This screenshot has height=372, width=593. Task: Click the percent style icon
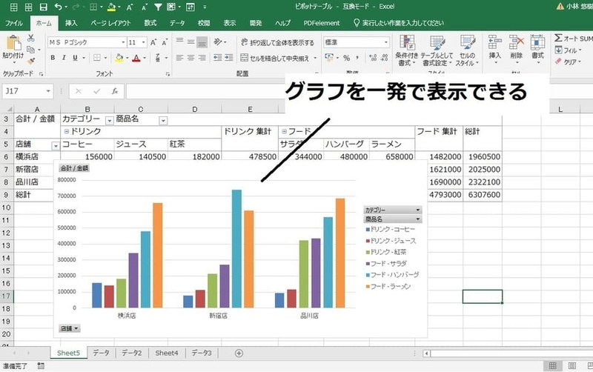tap(346, 58)
